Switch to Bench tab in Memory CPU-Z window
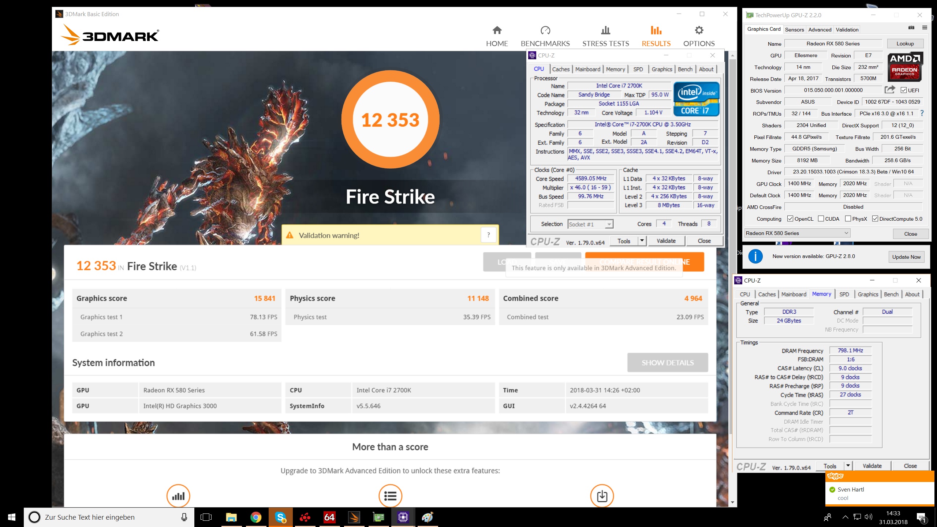 tap(891, 294)
